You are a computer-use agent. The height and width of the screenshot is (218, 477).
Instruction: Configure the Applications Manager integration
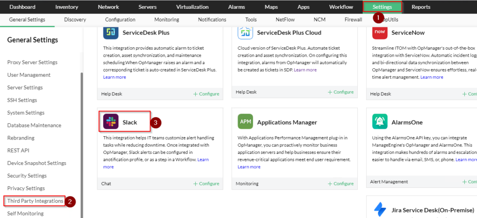(x=341, y=184)
